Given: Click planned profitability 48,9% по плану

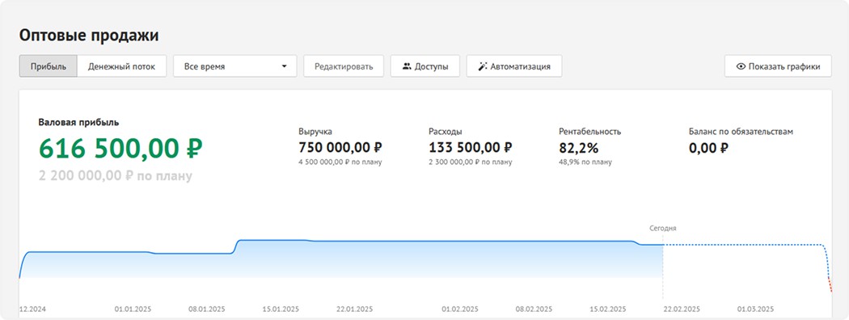Looking at the screenshot, I should tap(585, 162).
